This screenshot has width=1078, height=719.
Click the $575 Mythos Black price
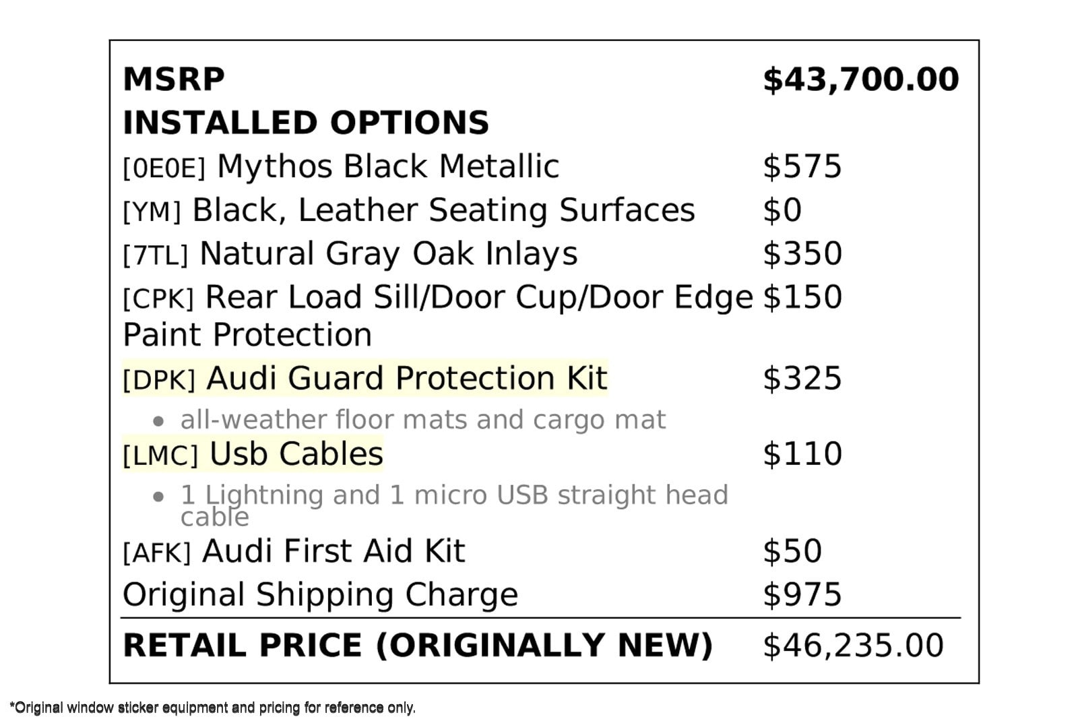(x=802, y=166)
